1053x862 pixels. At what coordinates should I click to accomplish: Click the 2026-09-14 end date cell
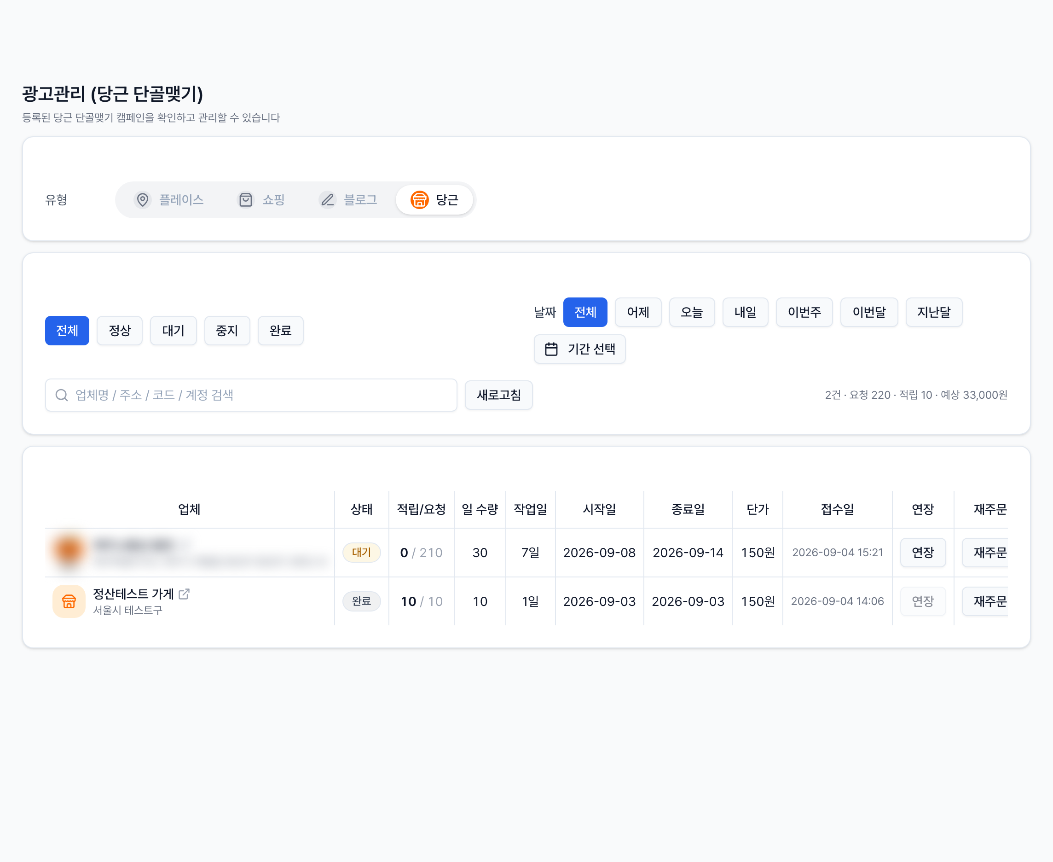[688, 553]
